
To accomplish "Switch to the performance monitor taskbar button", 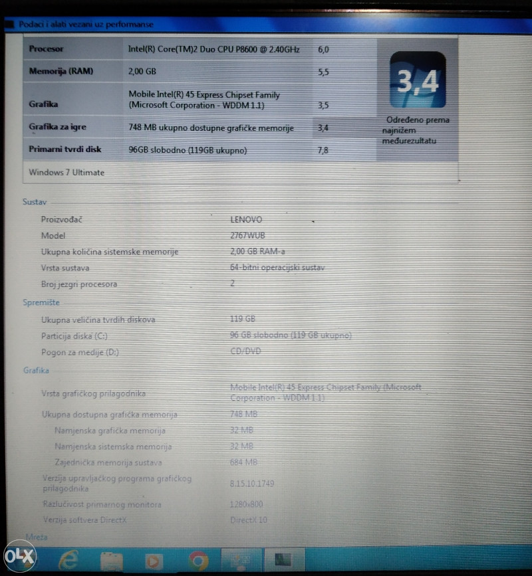I will click(x=283, y=560).
